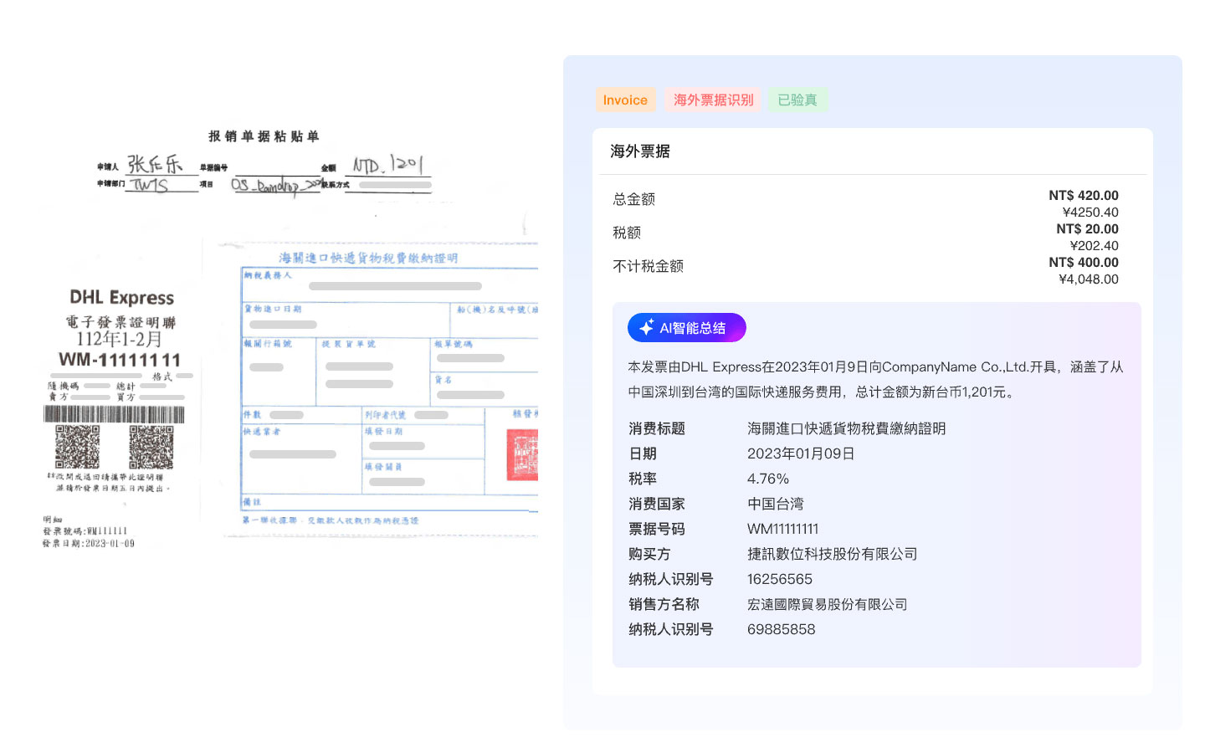Click the 不计税金额 label
Image resolution: width=1205 pixels, height=753 pixels.
[x=648, y=266]
